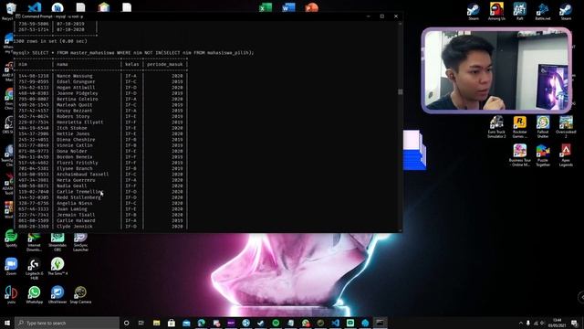Click the Command Prompt vertical scrollbar thumb
The width and height of the screenshot is (584, 329).
click(x=401, y=91)
